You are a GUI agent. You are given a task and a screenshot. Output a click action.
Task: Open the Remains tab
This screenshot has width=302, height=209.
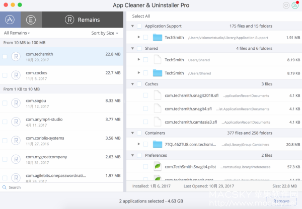click(83, 20)
